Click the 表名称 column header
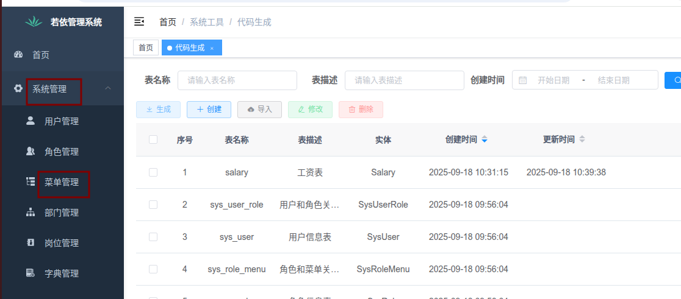The width and height of the screenshot is (681, 299). 237,139
